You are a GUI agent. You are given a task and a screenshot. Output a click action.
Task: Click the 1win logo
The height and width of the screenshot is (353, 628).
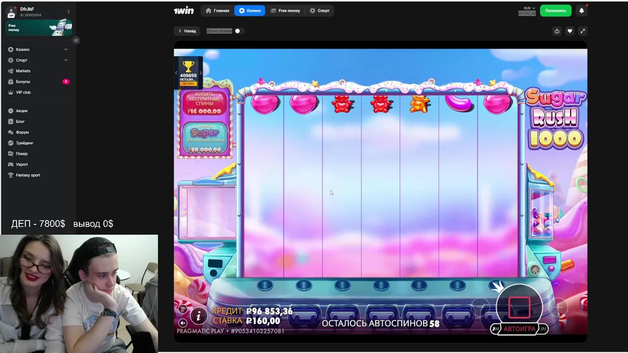[184, 10]
